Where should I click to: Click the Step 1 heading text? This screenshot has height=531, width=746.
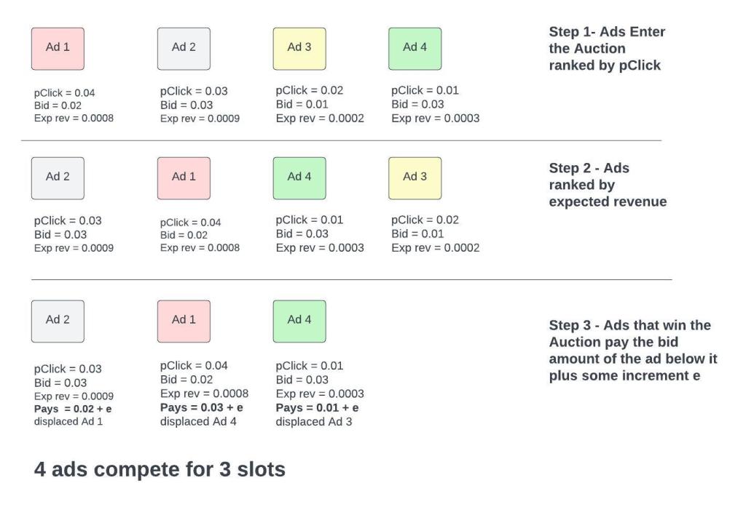coord(607,49)
